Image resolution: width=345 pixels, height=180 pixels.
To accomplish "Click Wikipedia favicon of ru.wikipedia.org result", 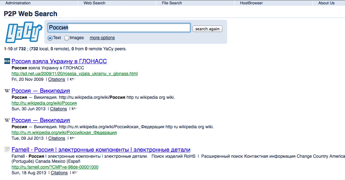I will (x=7, y=91).
